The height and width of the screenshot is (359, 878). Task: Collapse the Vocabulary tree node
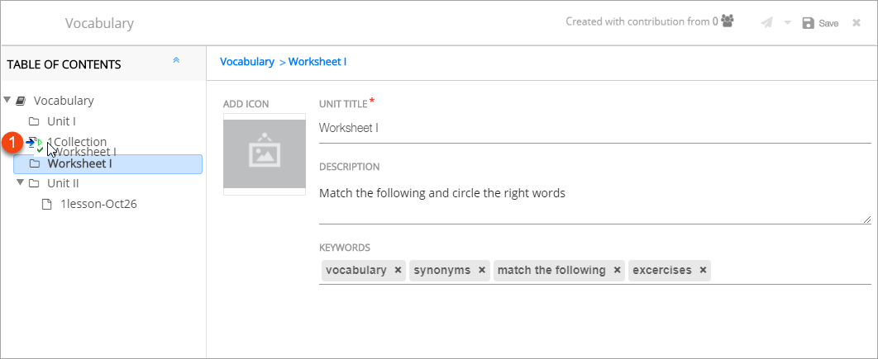7,101
